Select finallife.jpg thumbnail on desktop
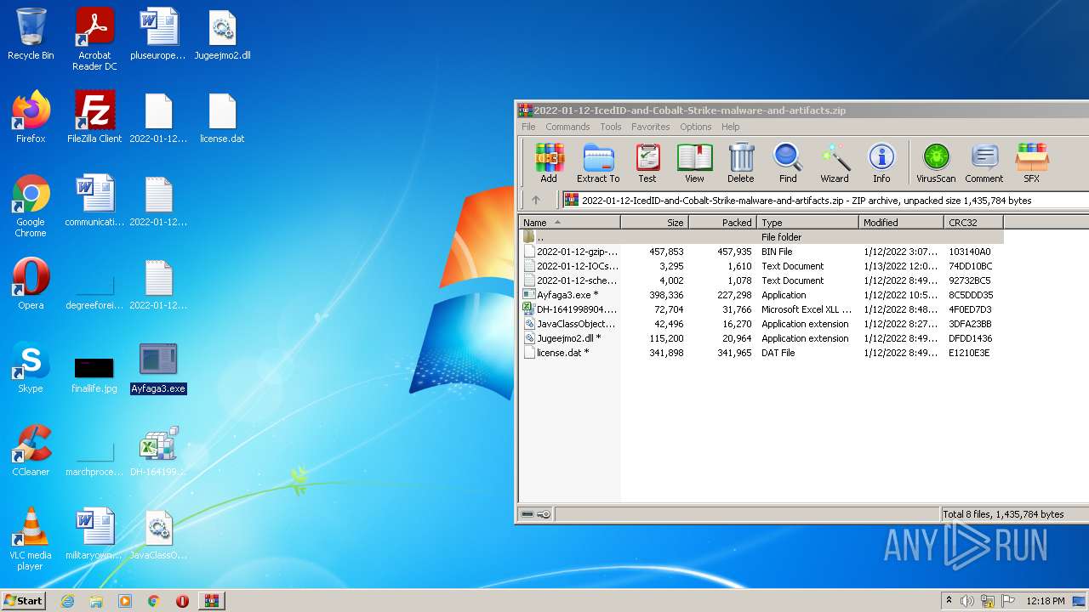1089x612 pixels. point(94,367)
